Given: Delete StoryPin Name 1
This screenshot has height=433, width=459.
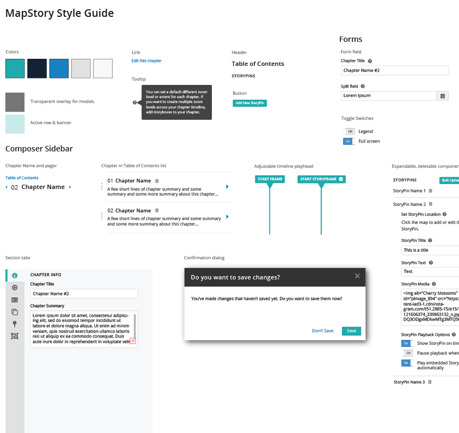Looking at the screenshot, I should point(430,191).
